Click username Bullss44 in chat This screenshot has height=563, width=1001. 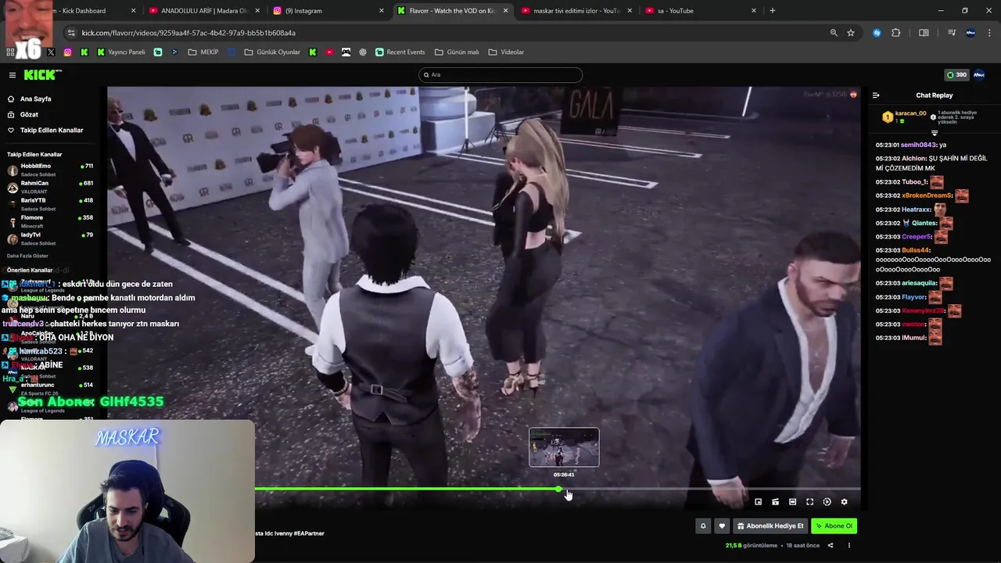pyautogui.click(x=917, y=250)
